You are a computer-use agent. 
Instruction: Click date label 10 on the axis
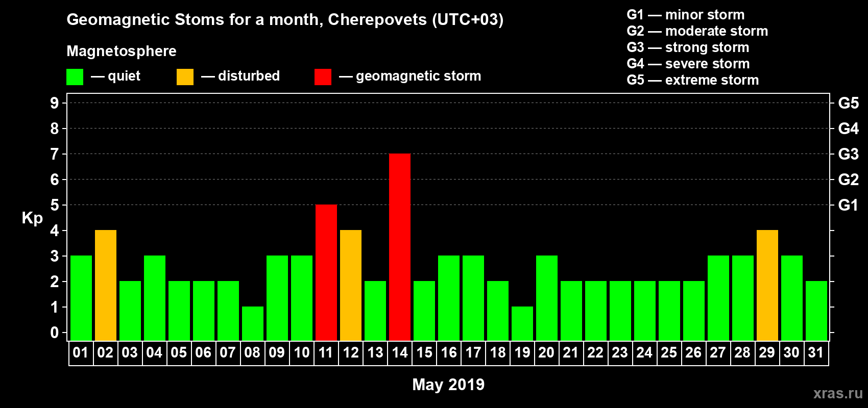click(301, 352)
